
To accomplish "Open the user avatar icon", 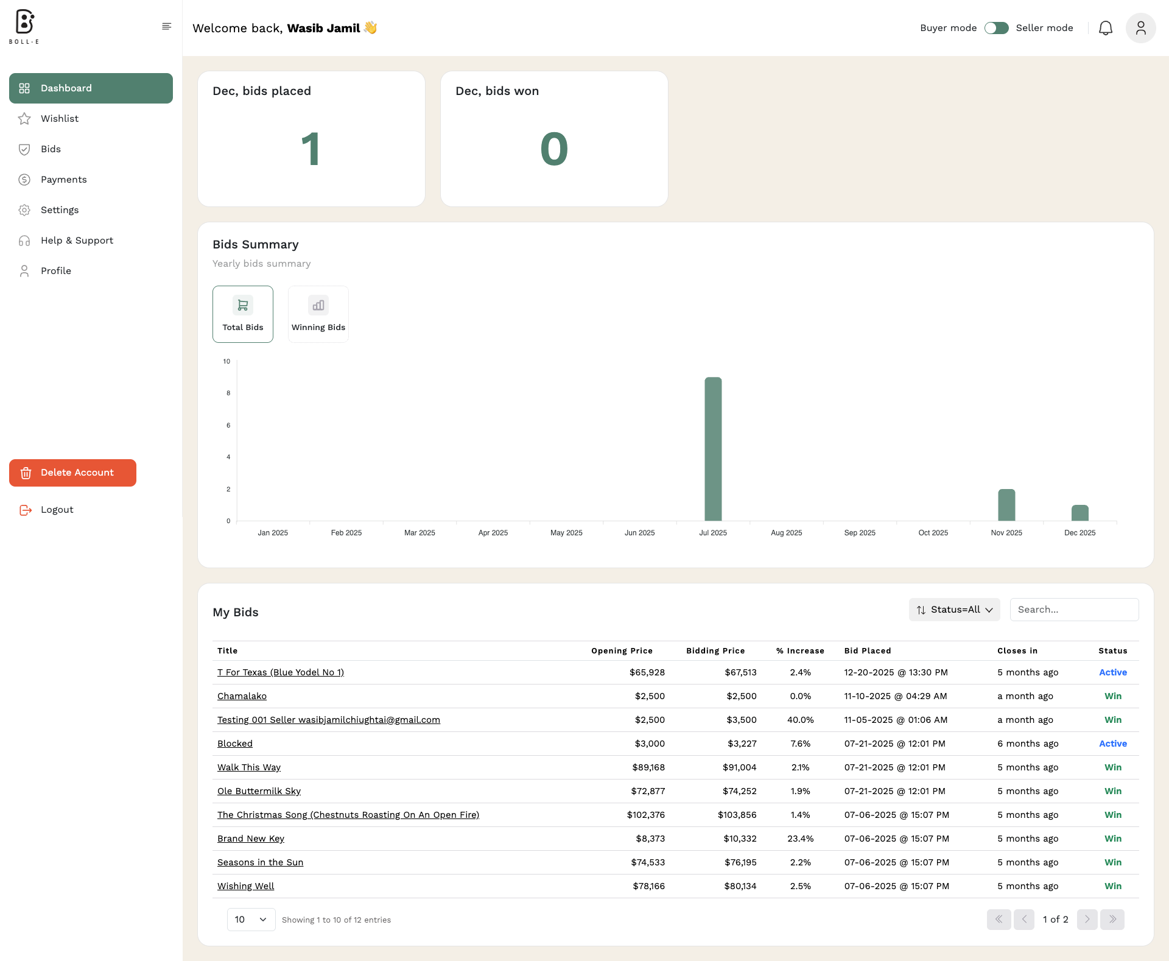I will pyautogui.click(x=1140, y=28).
